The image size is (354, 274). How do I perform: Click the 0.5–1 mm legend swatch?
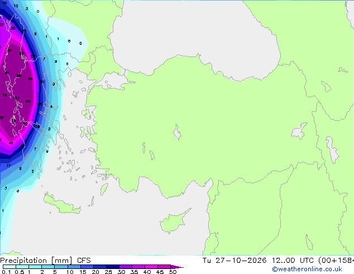coord(22,267)
